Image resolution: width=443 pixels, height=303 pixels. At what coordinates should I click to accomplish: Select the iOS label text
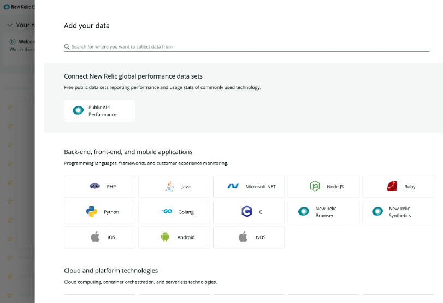click(111, 237)
